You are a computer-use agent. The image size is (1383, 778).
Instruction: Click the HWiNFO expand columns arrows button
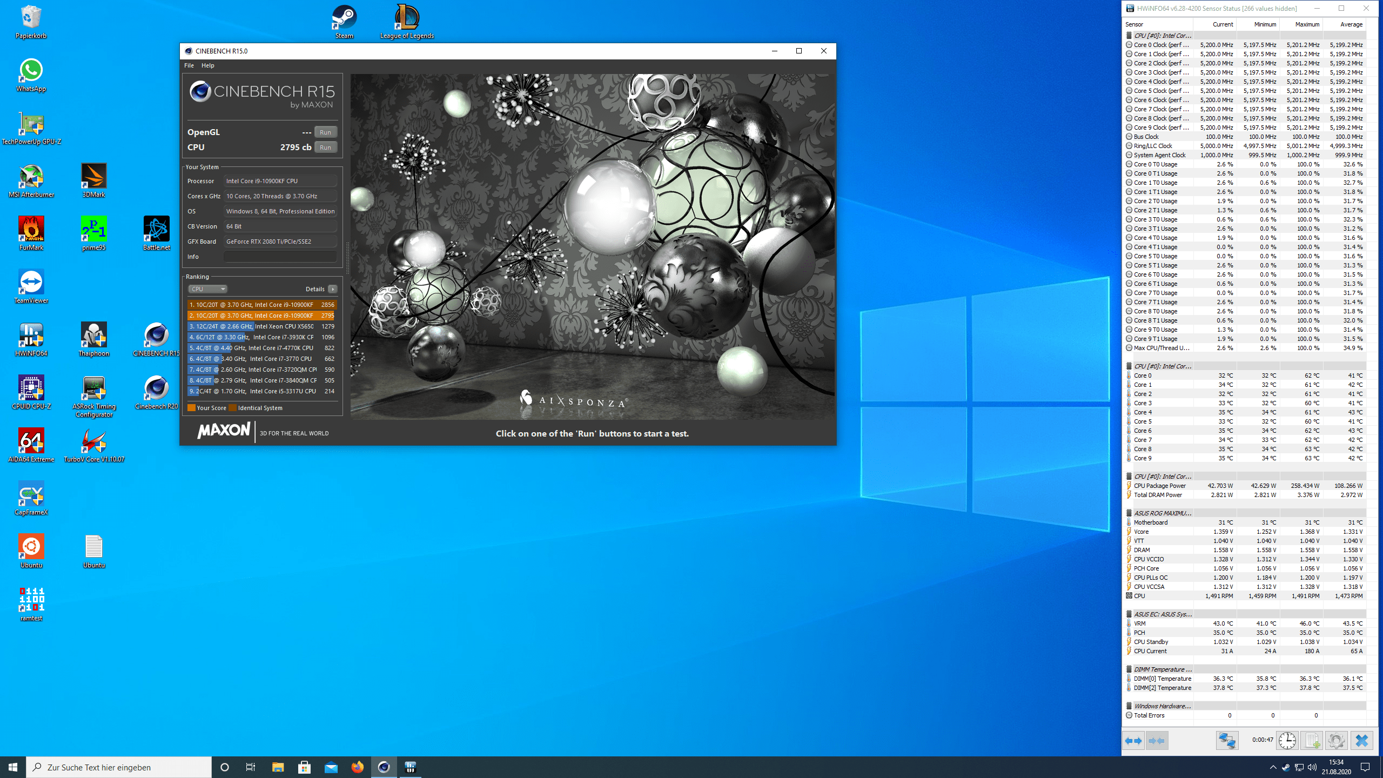point(1133,741)
